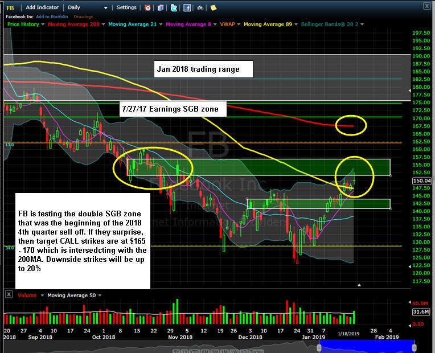Viewport: 435px width, 353px height.
Task: Click the 31.6M volume value tag
Action: coord(421,311)
